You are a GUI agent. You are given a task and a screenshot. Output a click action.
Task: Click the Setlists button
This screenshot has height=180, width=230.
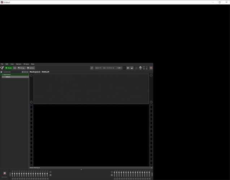(31, 68)
